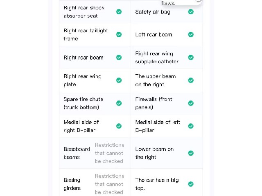Click the tooltip bubble ending in flaws

tap(182, 2)
